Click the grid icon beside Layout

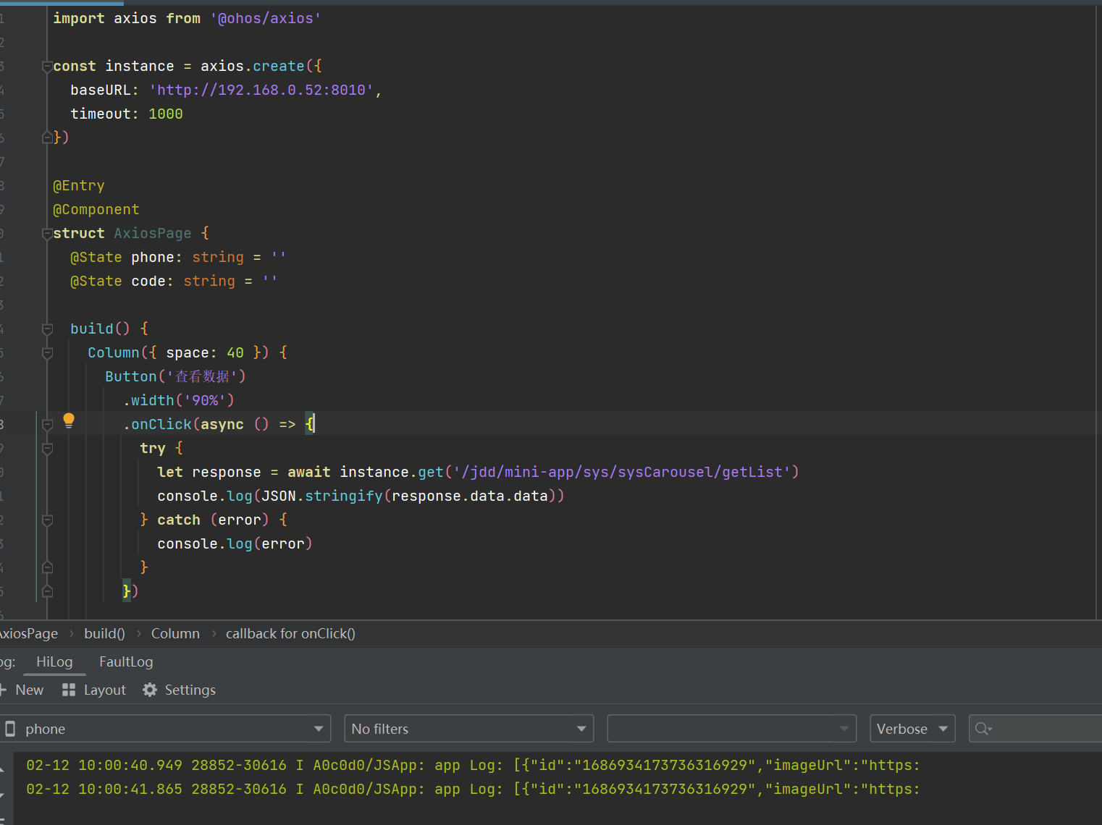[69, 690]
